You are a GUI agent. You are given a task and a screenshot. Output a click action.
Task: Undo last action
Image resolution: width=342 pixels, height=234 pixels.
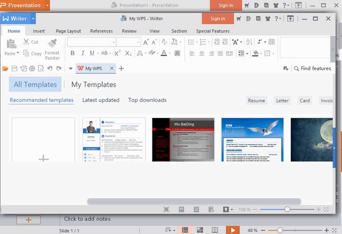coord(50,68)
